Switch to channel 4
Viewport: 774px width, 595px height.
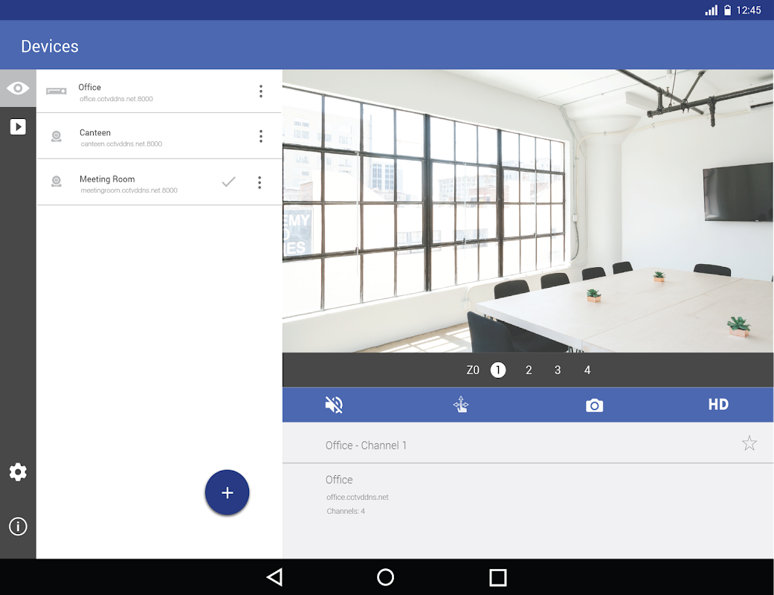click(x=587, y=370)
